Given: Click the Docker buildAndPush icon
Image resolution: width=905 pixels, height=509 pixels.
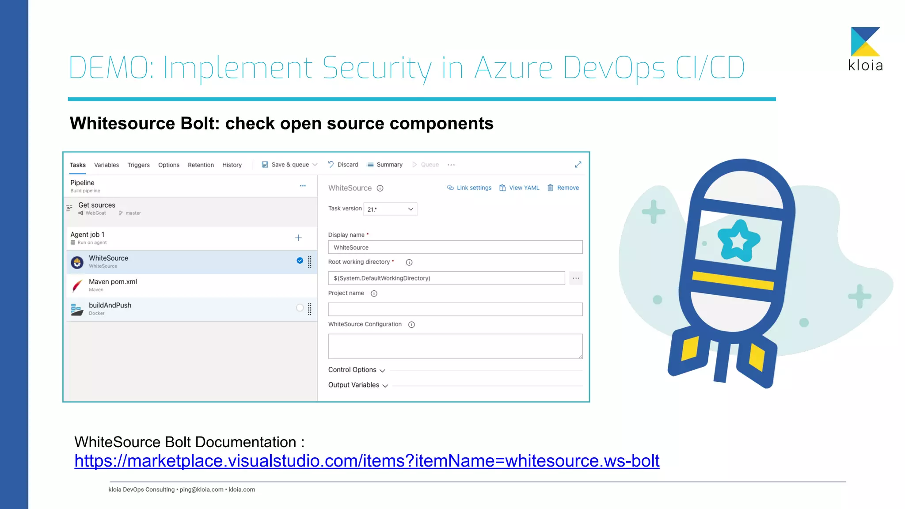Looking at the screenshot, I should click(x=77, y=309).
